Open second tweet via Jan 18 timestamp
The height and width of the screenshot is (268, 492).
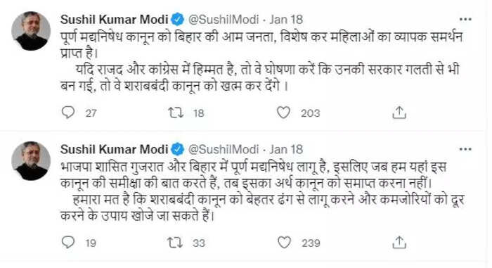tap(286, 149)
